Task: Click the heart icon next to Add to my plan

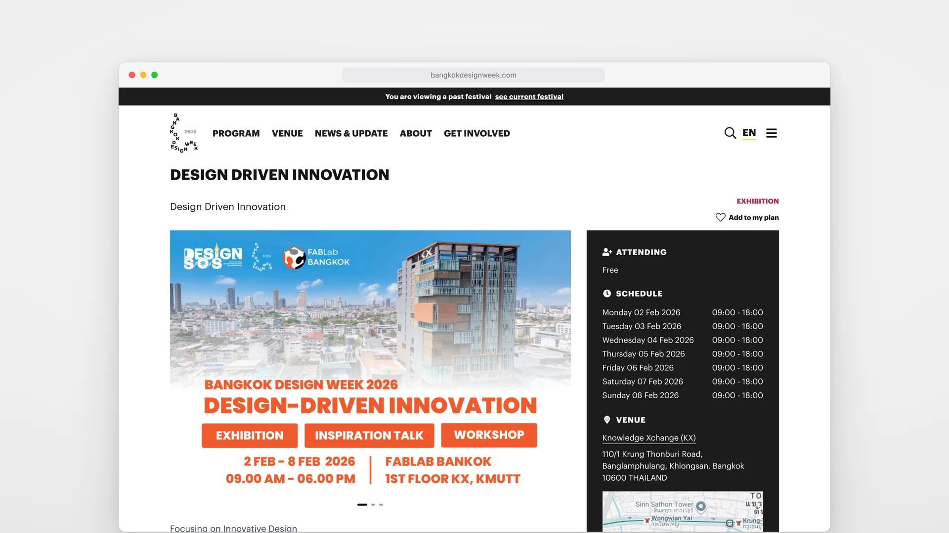Action: click(x=720, y=217)
